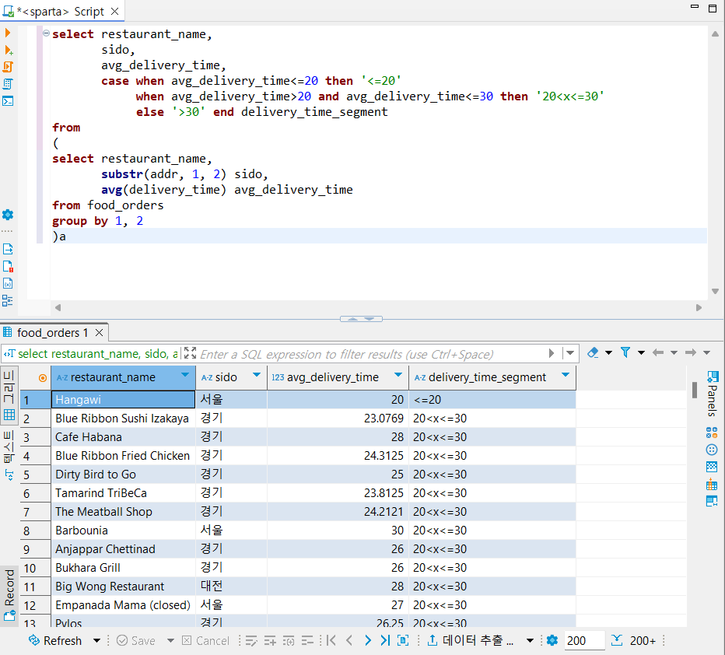725x655 pixels.
Task: Toggle the Panels view on the right edge
Action: 712,394
